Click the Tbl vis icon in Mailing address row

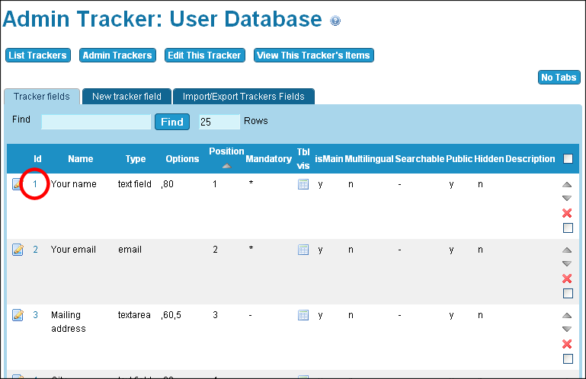click(303, 315)
